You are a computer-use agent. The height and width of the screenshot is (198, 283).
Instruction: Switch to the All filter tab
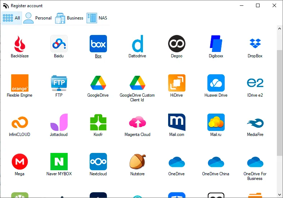point(12,18)
